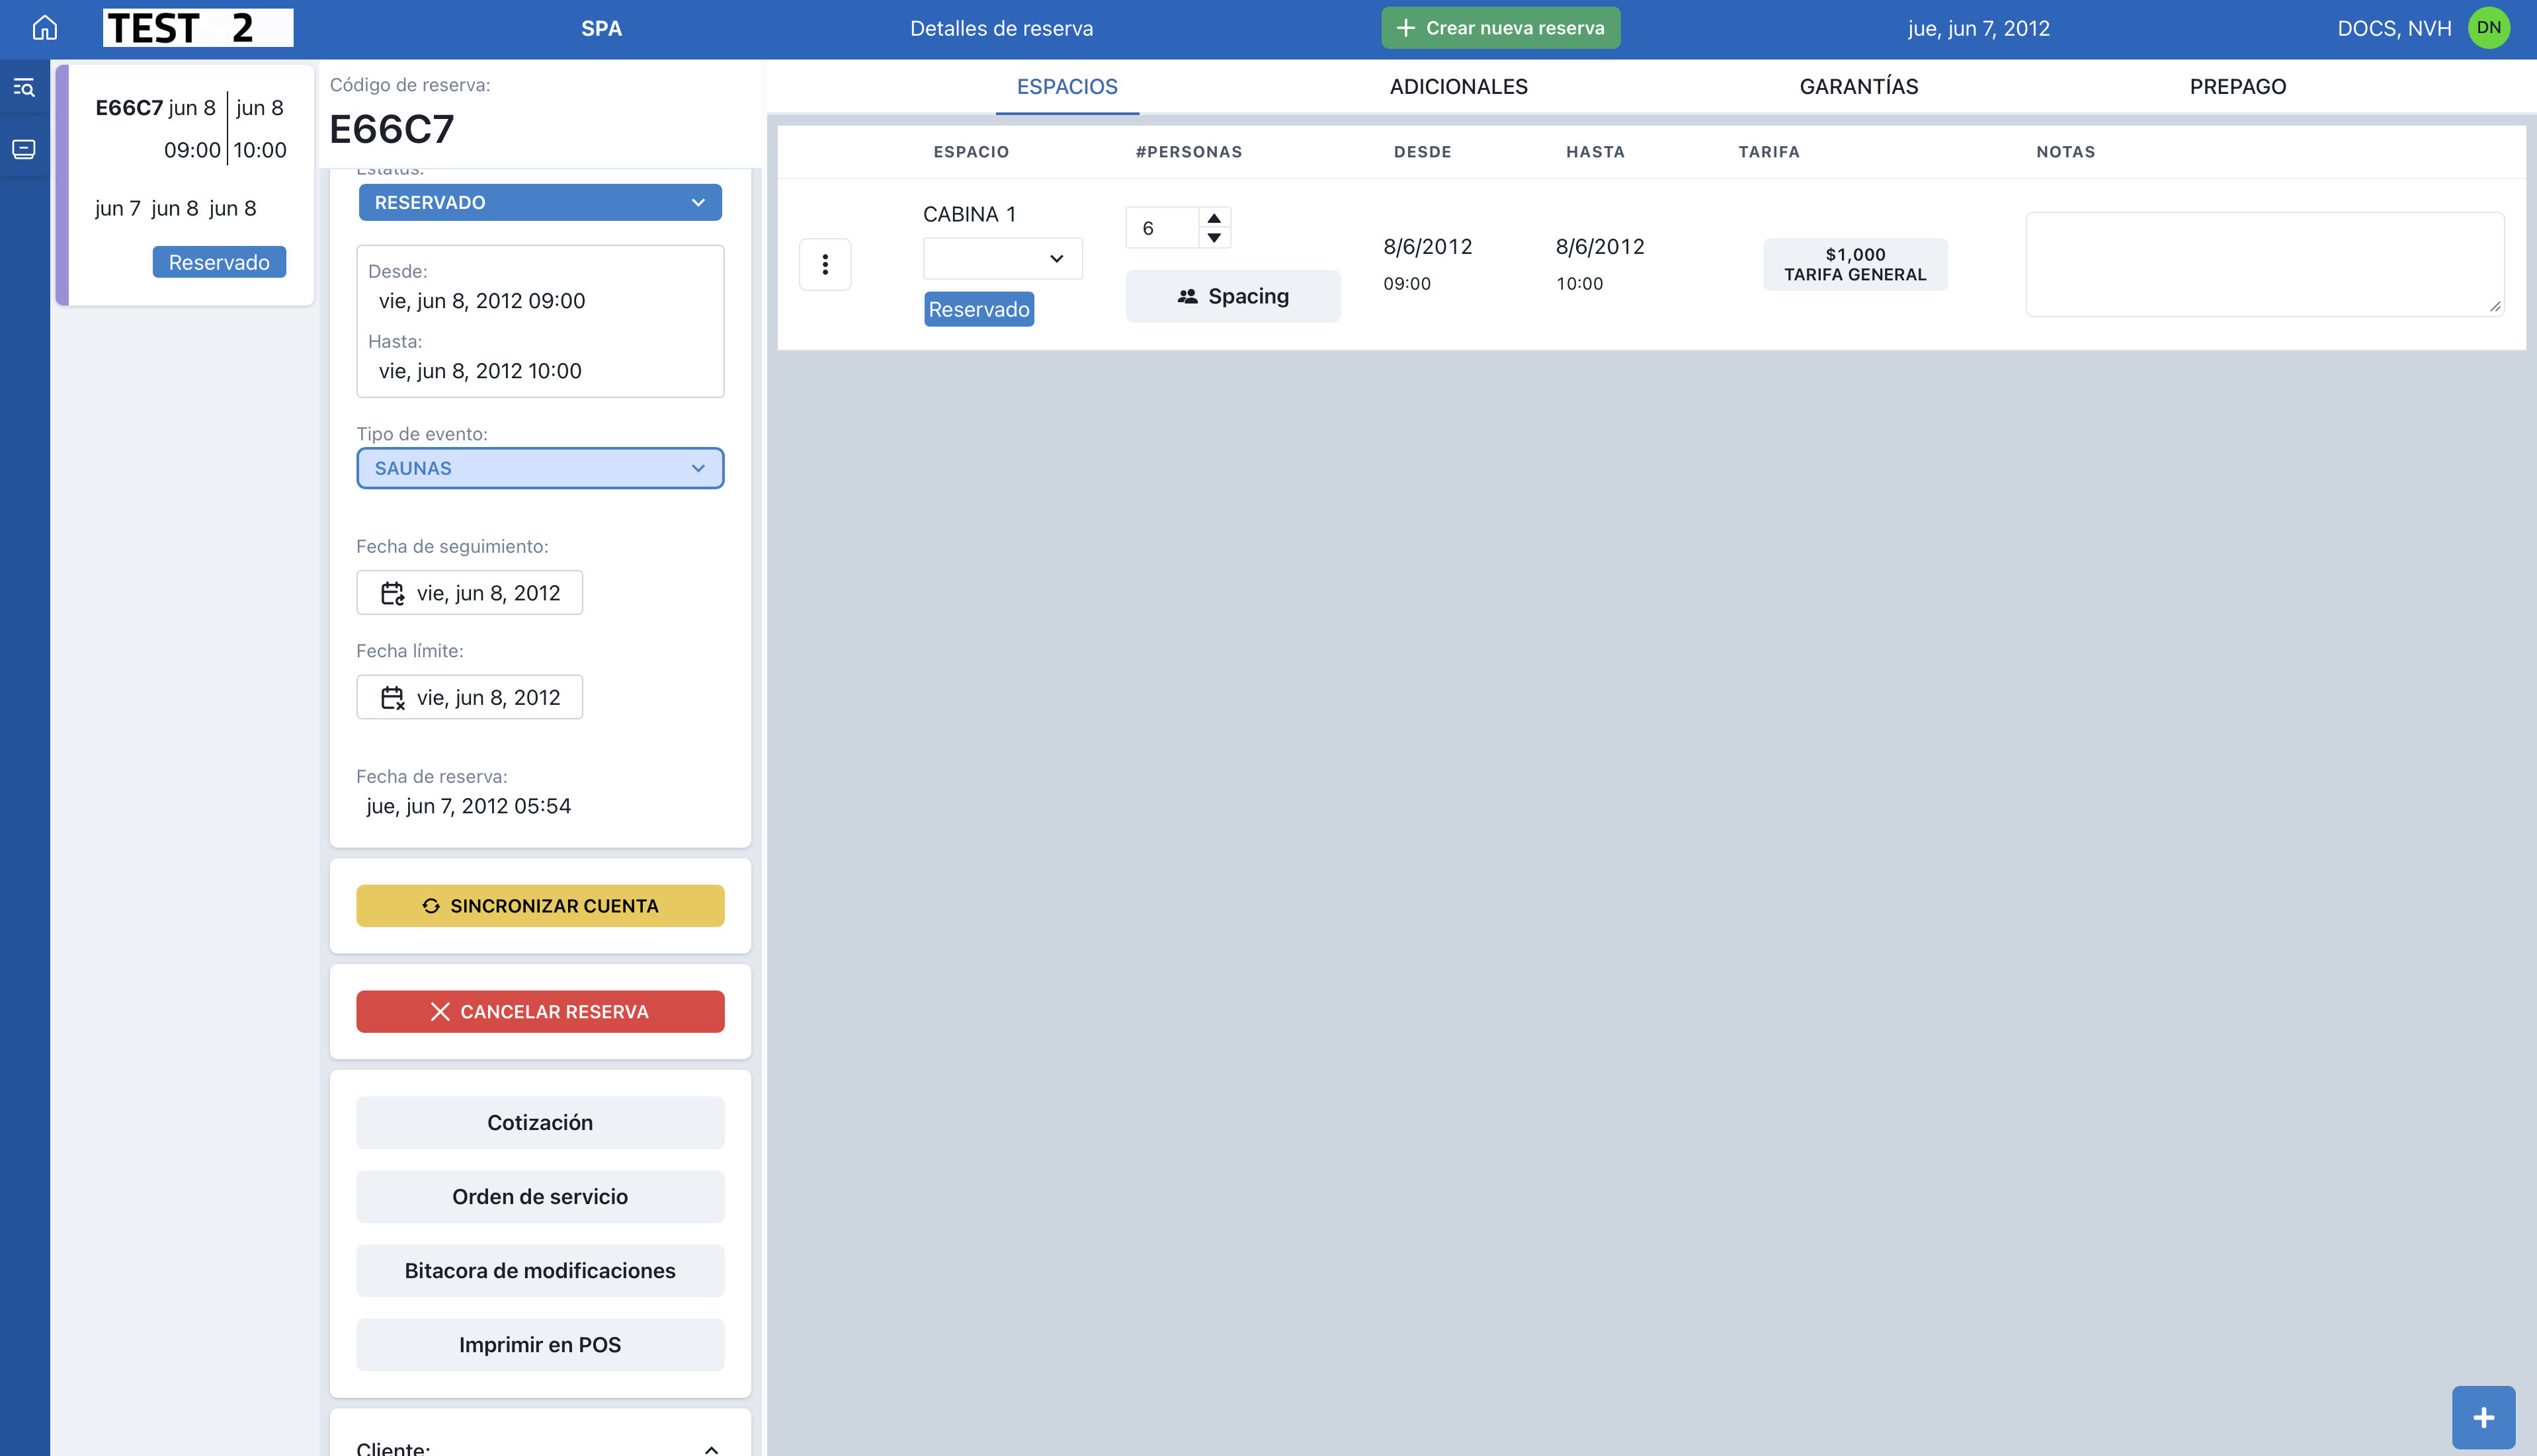Click the blue plus floating button

2483,1417
